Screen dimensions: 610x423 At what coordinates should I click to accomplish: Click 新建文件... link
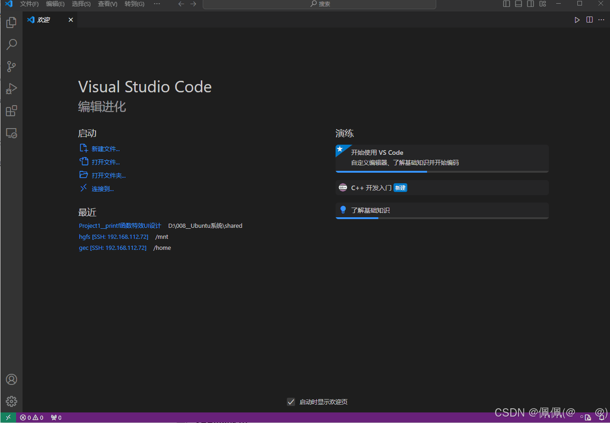click(105, 149)
